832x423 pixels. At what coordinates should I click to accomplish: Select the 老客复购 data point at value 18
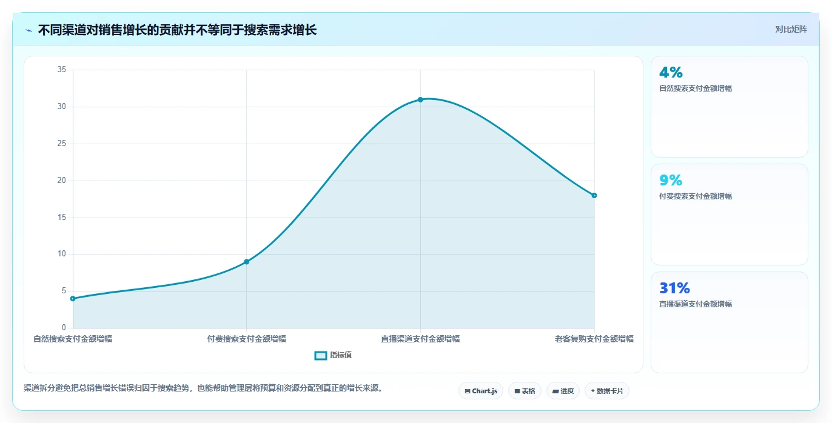tap(594, 195)
